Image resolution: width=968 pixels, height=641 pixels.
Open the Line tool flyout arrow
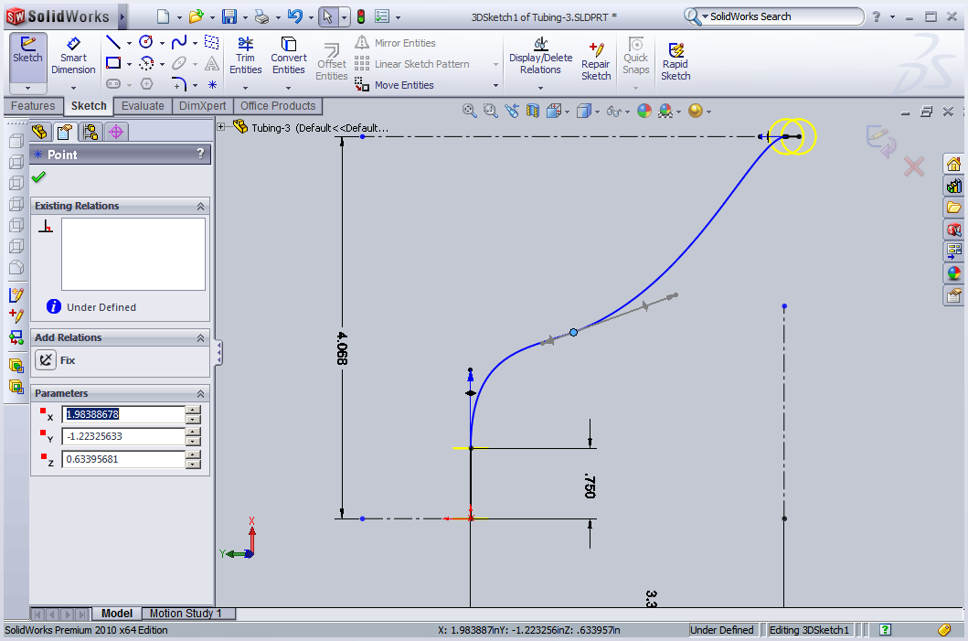[x=129, y=43]
